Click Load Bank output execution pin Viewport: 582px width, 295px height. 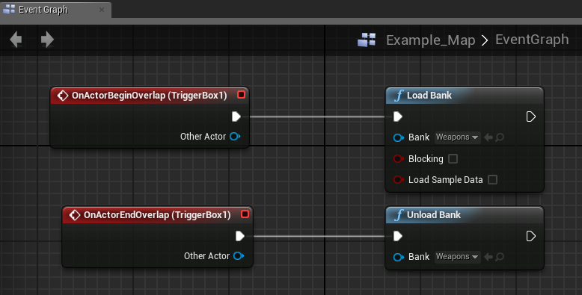pos(531,117)
